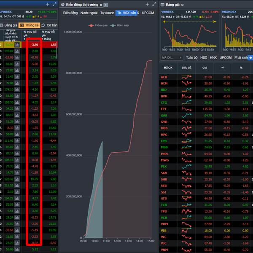
Task: Click the left statistics table scrollbar
Action: tap(57, 51)
